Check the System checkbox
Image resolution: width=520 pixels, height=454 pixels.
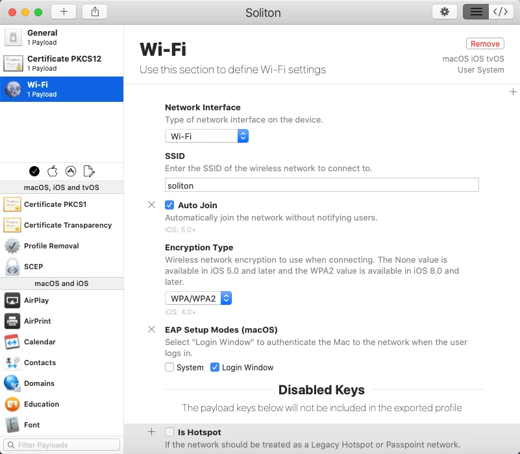pos(169,367)
